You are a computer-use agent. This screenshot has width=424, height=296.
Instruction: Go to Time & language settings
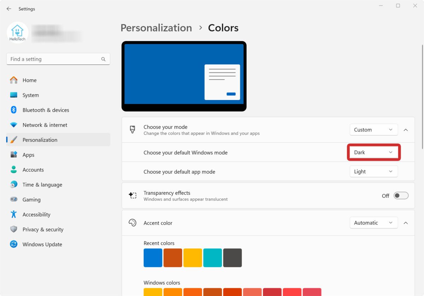42,185
